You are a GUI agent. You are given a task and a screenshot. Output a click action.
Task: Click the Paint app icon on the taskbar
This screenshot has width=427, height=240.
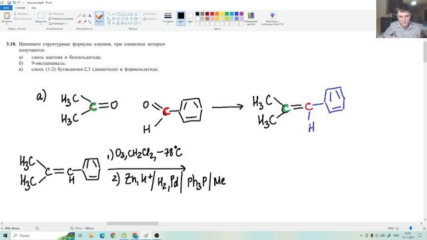(146, 235)
